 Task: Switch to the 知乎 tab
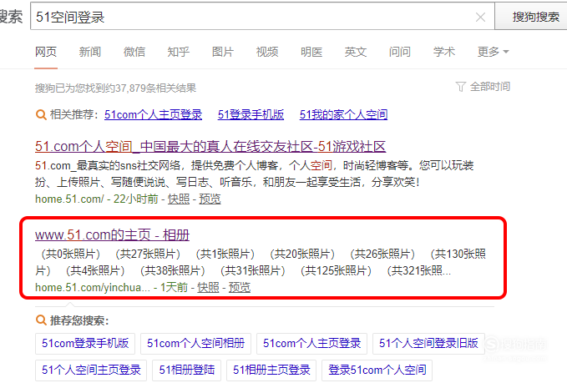click(178, 52)
